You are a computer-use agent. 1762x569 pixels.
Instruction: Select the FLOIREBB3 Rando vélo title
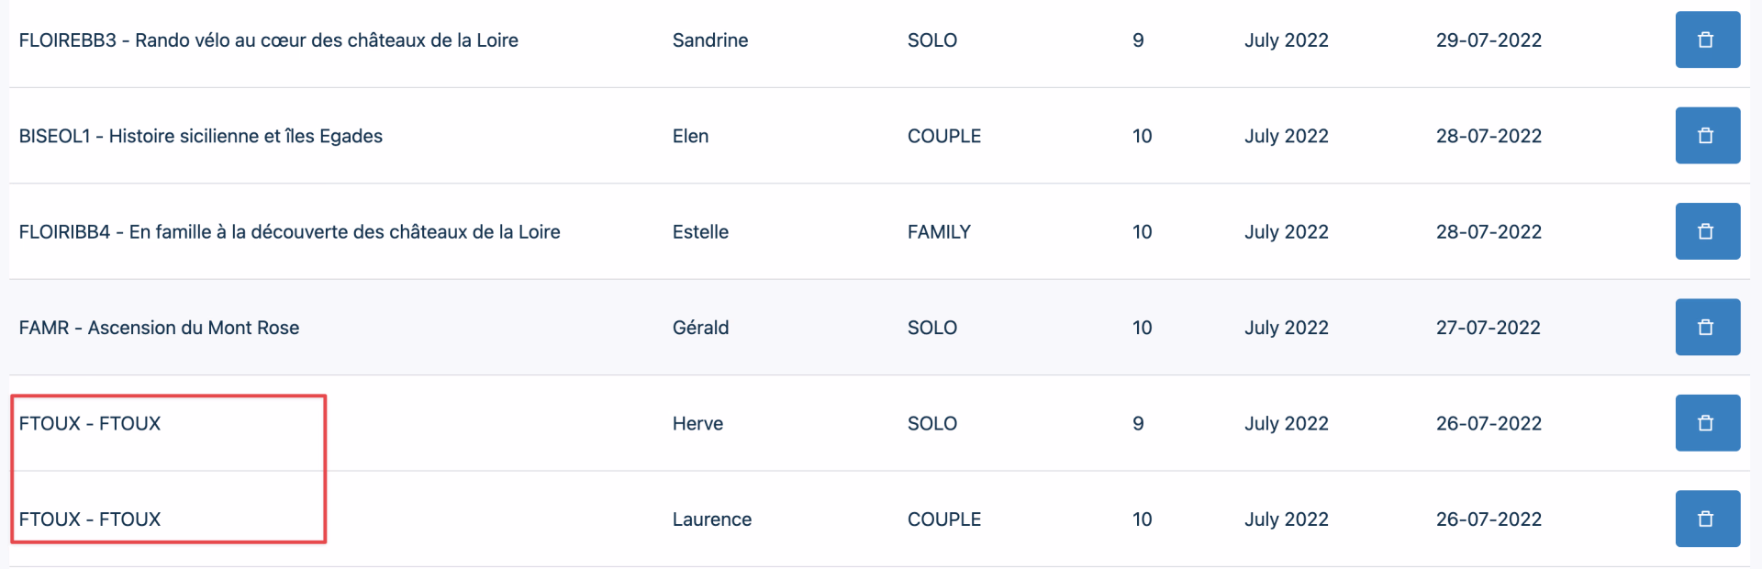tap(268, 40)
